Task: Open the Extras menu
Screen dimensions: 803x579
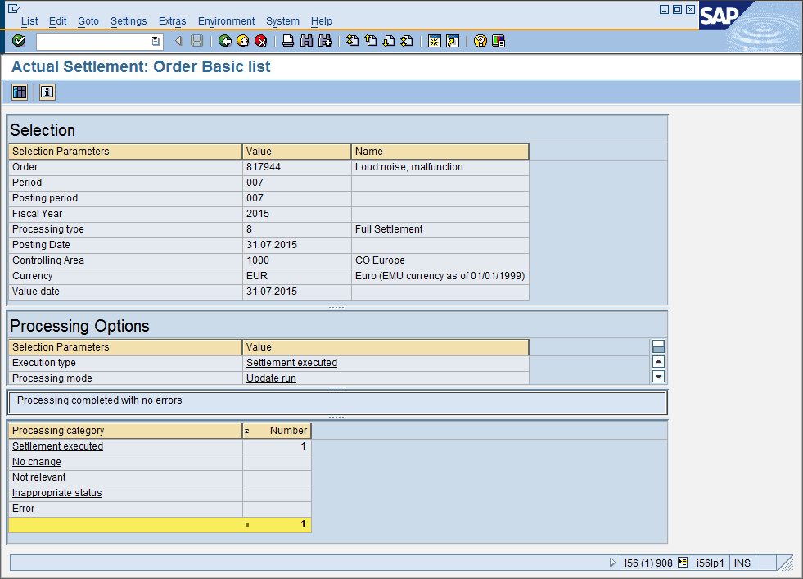Action: 172,21
